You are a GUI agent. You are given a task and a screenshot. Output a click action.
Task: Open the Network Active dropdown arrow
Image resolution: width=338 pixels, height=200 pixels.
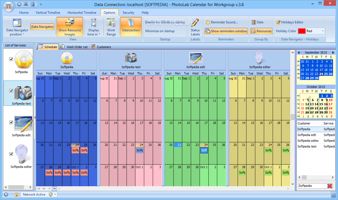pos(55,195)
